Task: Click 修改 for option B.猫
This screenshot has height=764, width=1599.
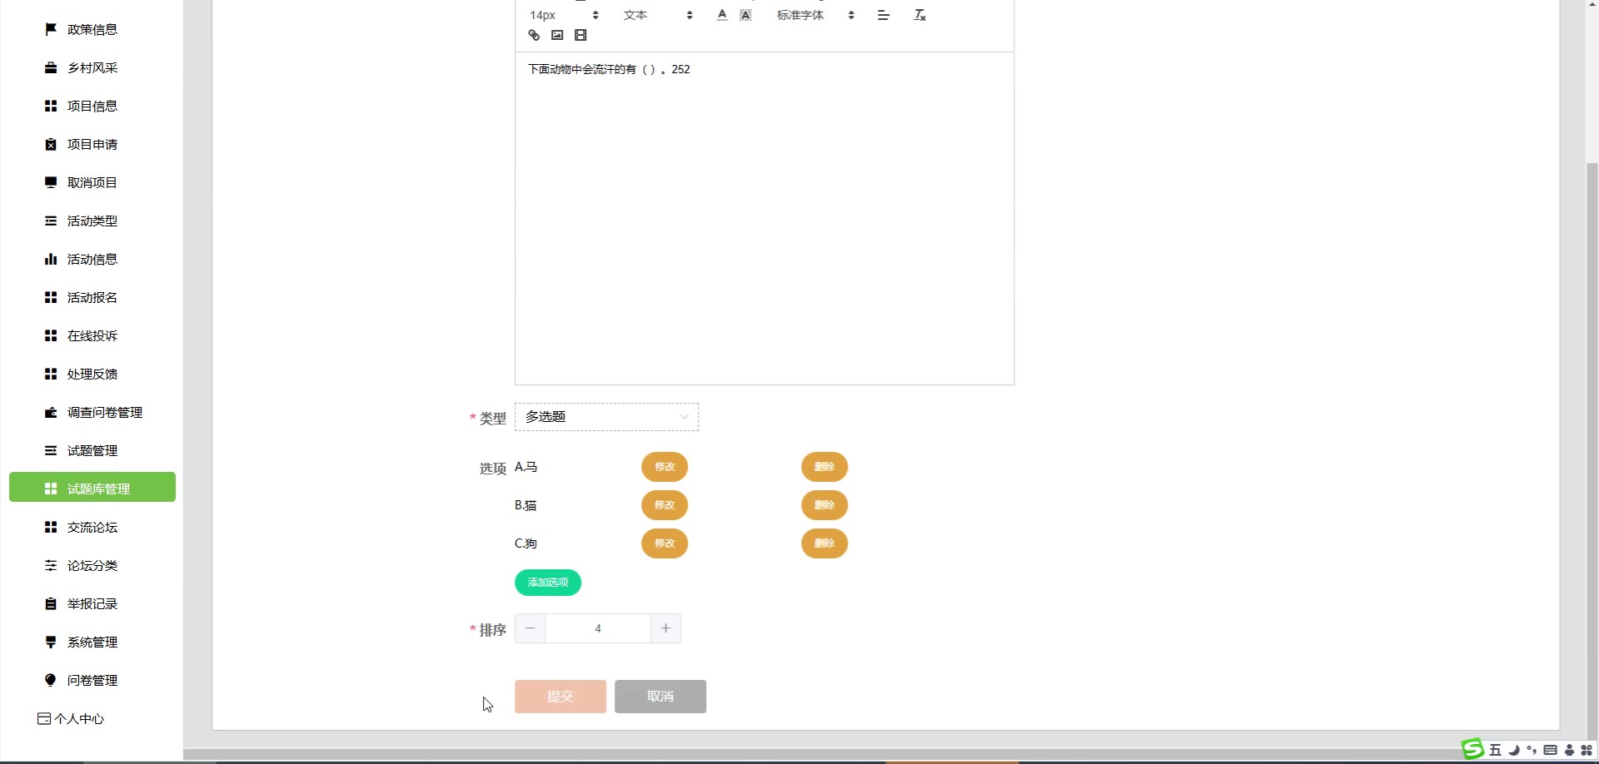Action: [x=665, y=505]
